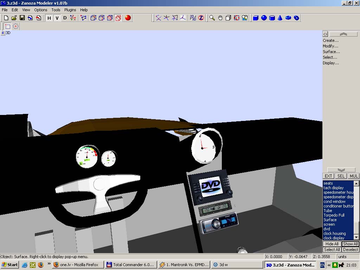
Task: Select the second blue wireframe cube mode
Action: point(102,18)
